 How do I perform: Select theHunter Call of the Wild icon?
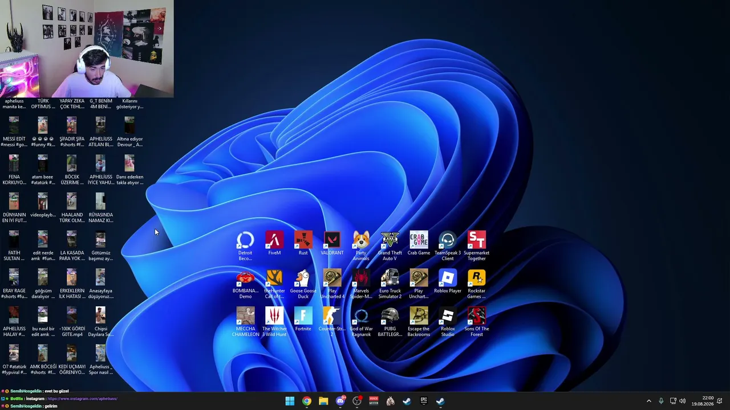click(x=274, y=284)
